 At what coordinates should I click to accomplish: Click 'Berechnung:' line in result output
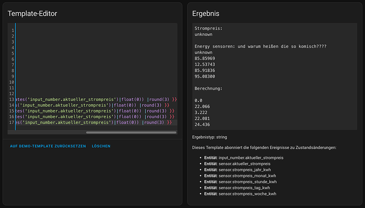[x=208, y=89]
